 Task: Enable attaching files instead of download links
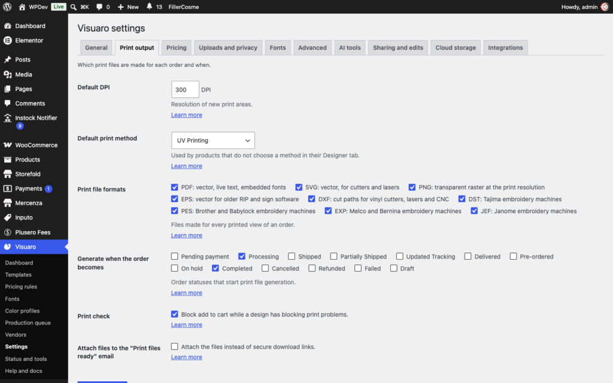pos(174,346)
